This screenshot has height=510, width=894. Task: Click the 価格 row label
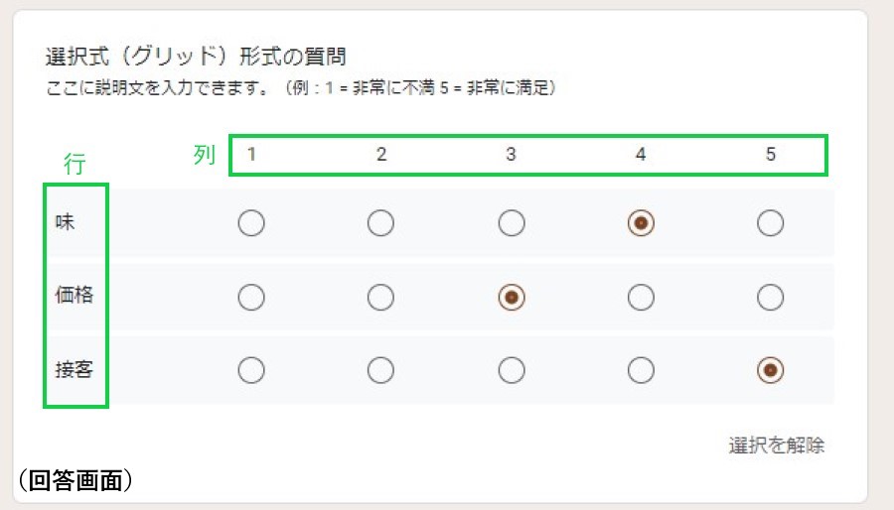pyautogui.click(x=74, y=296)
